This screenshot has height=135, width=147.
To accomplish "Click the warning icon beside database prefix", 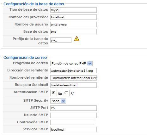I will tap(77, 39).
